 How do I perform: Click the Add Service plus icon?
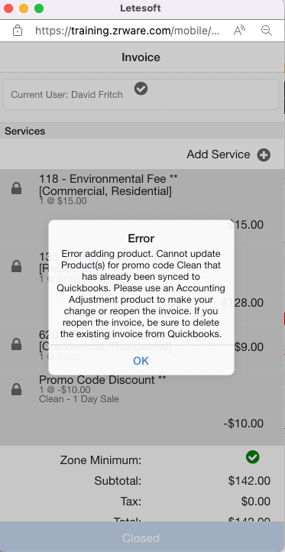(x=264, y=155)
